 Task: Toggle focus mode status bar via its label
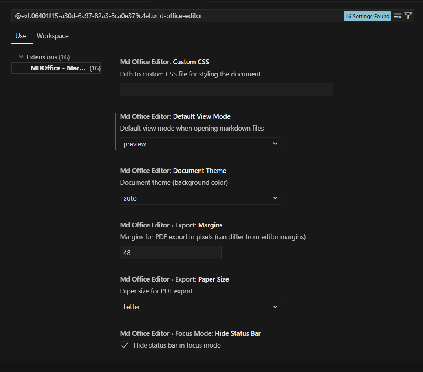[177, 345]
